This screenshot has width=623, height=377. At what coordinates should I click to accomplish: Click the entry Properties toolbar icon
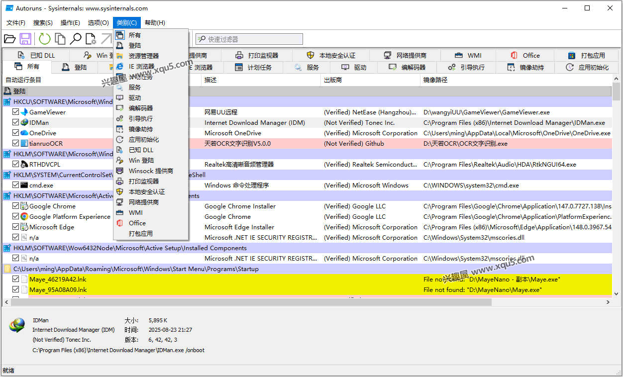pyautogui.click(x=91, y=39)
